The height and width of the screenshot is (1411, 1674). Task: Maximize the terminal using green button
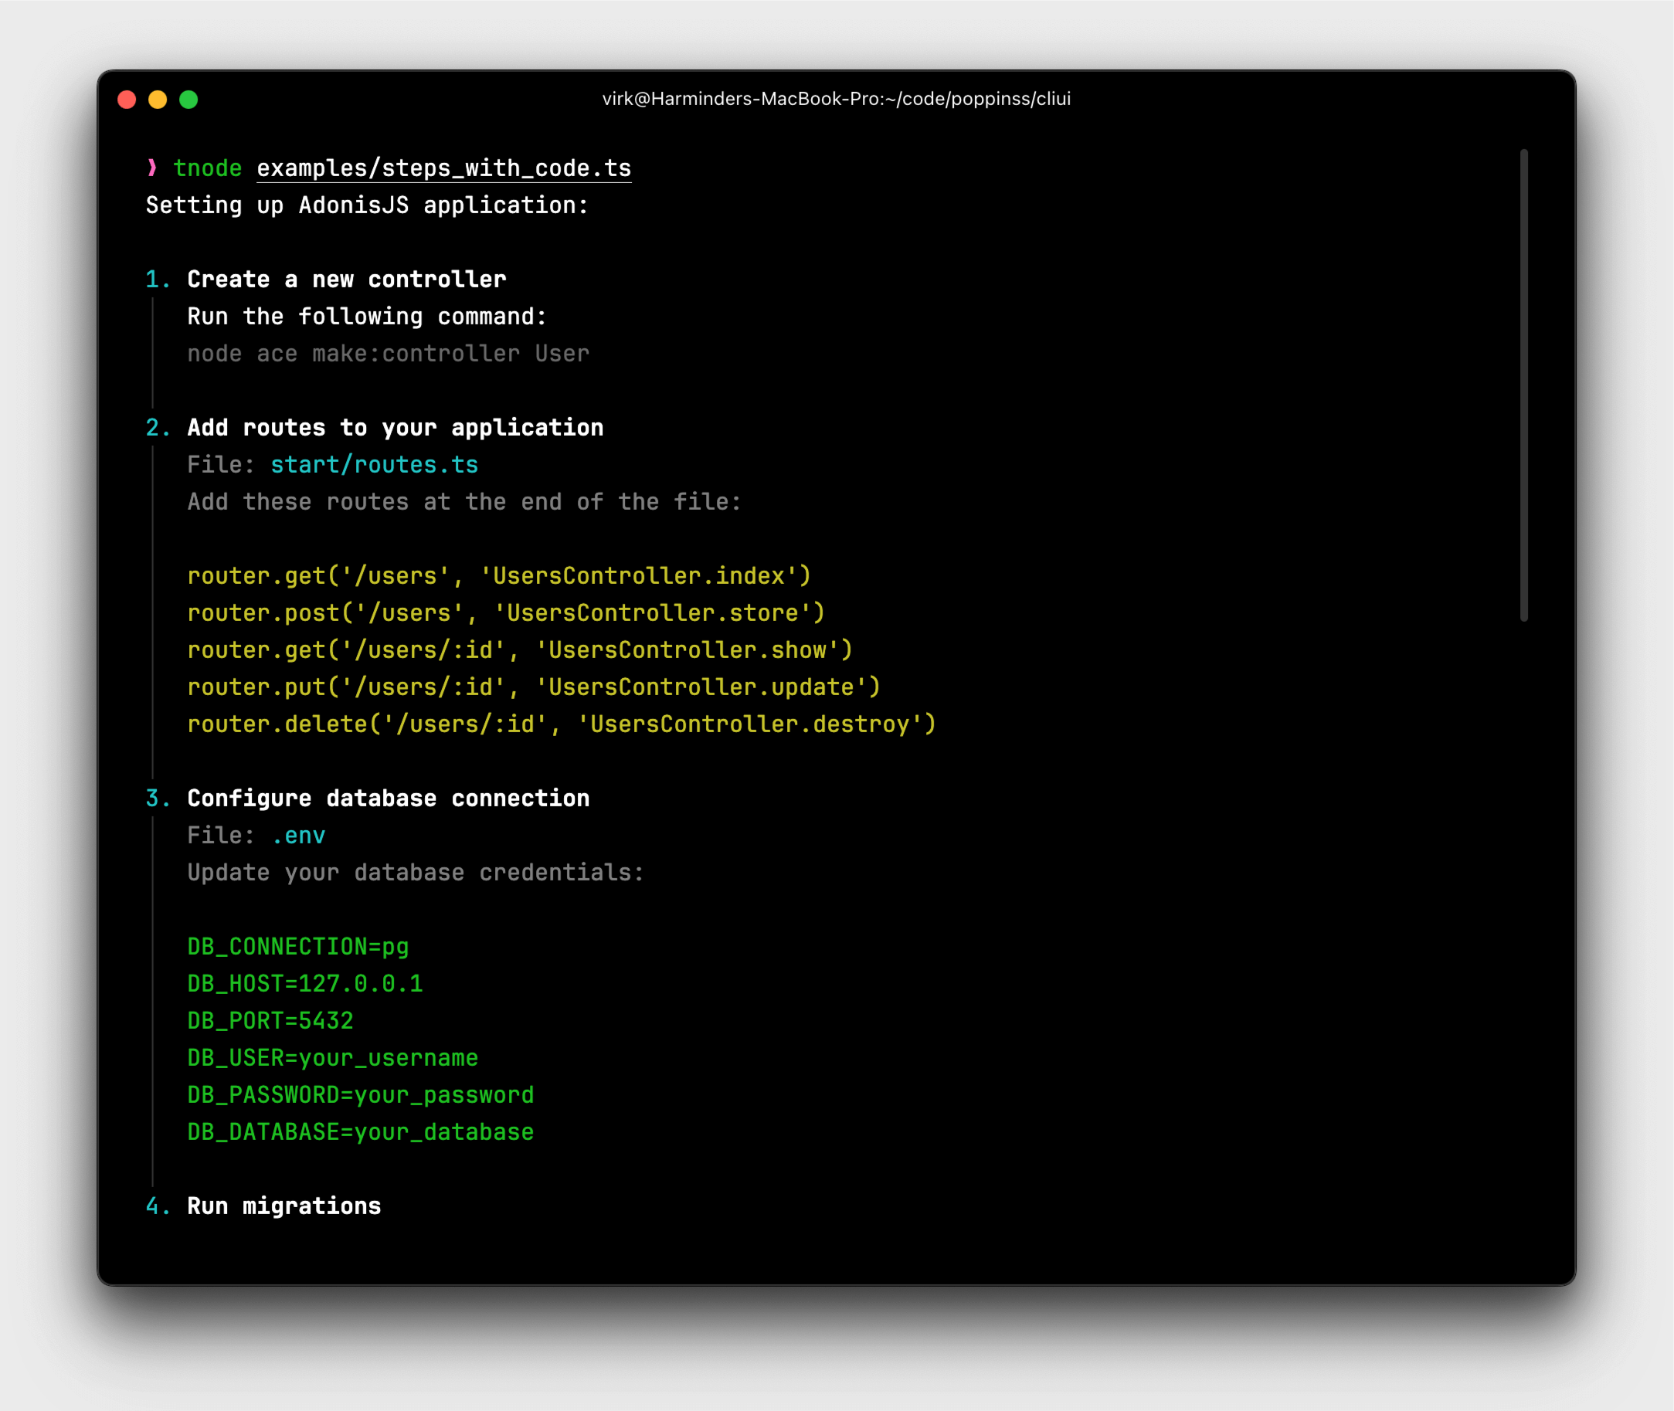(188, 99)
